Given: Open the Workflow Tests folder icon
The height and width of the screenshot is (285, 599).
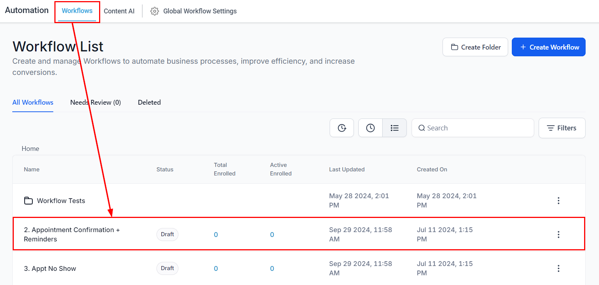Looking at the screenshot, I should coord(28,201).
